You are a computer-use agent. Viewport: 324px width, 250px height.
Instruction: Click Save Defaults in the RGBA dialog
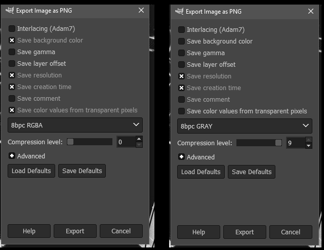(82, 171)
